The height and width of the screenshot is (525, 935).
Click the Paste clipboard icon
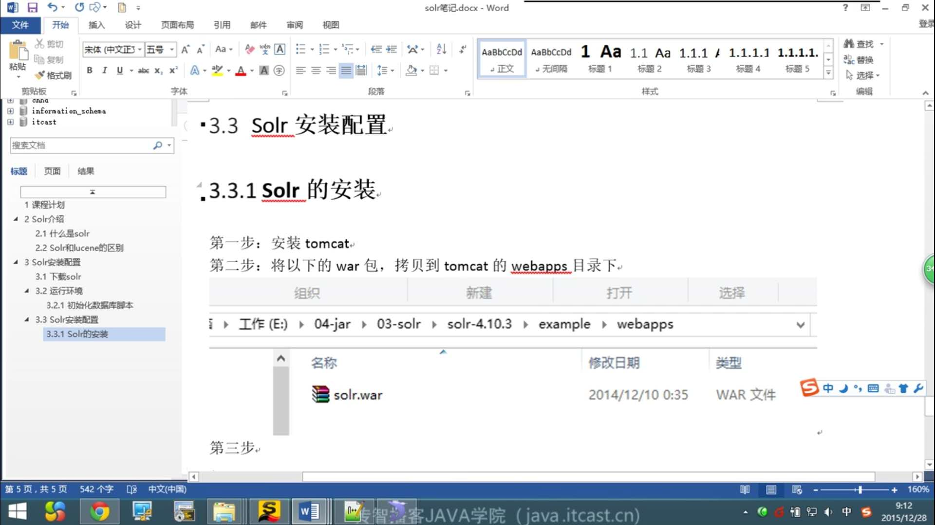click(18, 52)
